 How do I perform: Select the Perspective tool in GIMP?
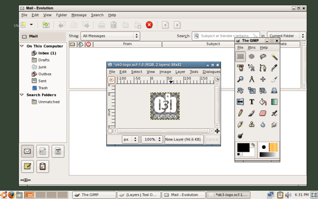point(274,90)
